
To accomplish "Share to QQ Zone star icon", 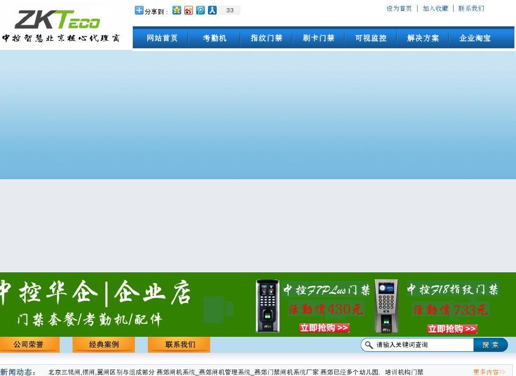I will 177,10.
